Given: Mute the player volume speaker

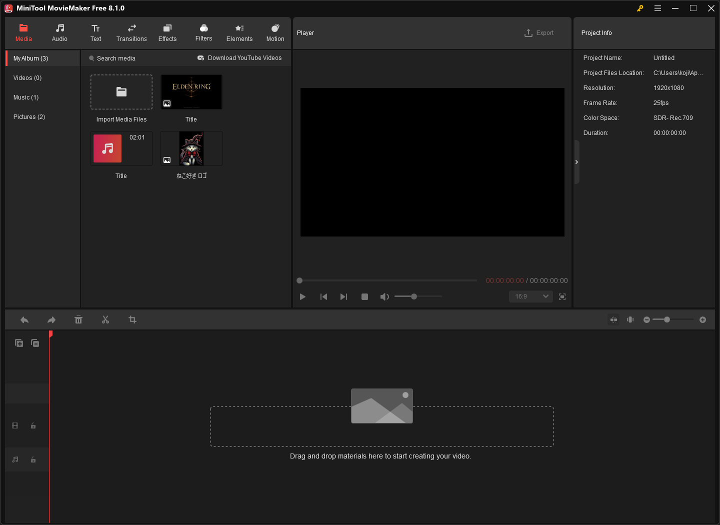Looking at the screenshot, I should pos(384,297).
